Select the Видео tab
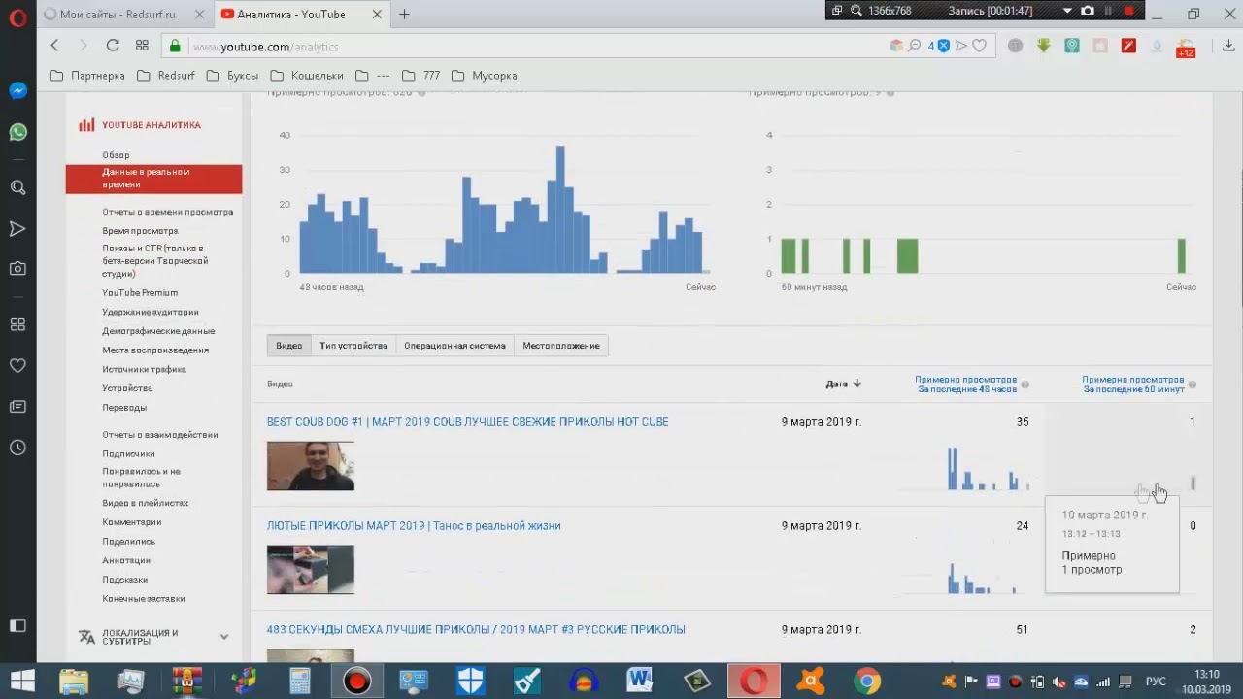 tap(288, 346)
